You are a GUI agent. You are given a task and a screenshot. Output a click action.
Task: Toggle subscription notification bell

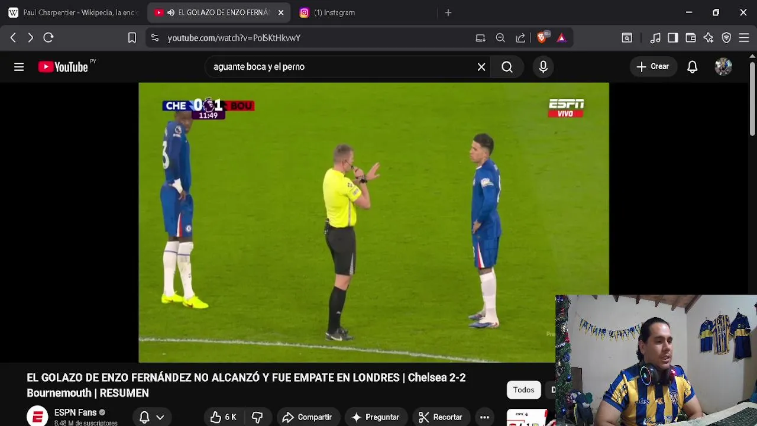click(144, 417)
